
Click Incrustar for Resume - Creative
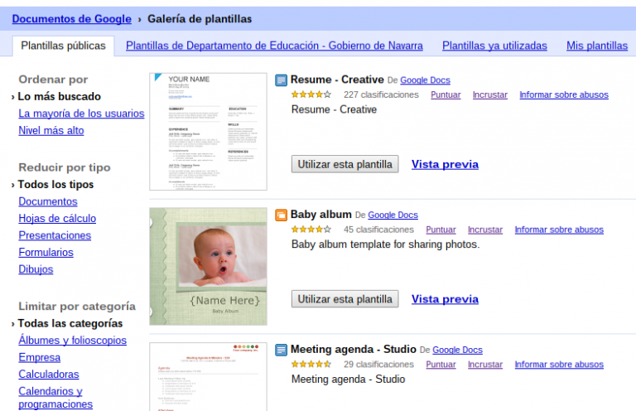pyautogui.click(x=490, y=95)
